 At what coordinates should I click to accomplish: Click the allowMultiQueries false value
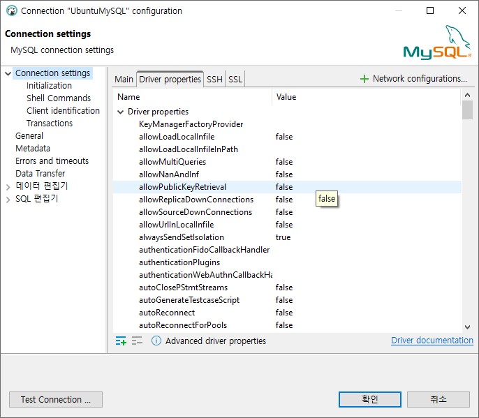click(284, 162)
